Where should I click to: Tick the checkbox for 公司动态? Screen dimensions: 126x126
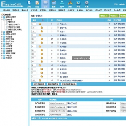pyautogui.click(x=58, y=39)
